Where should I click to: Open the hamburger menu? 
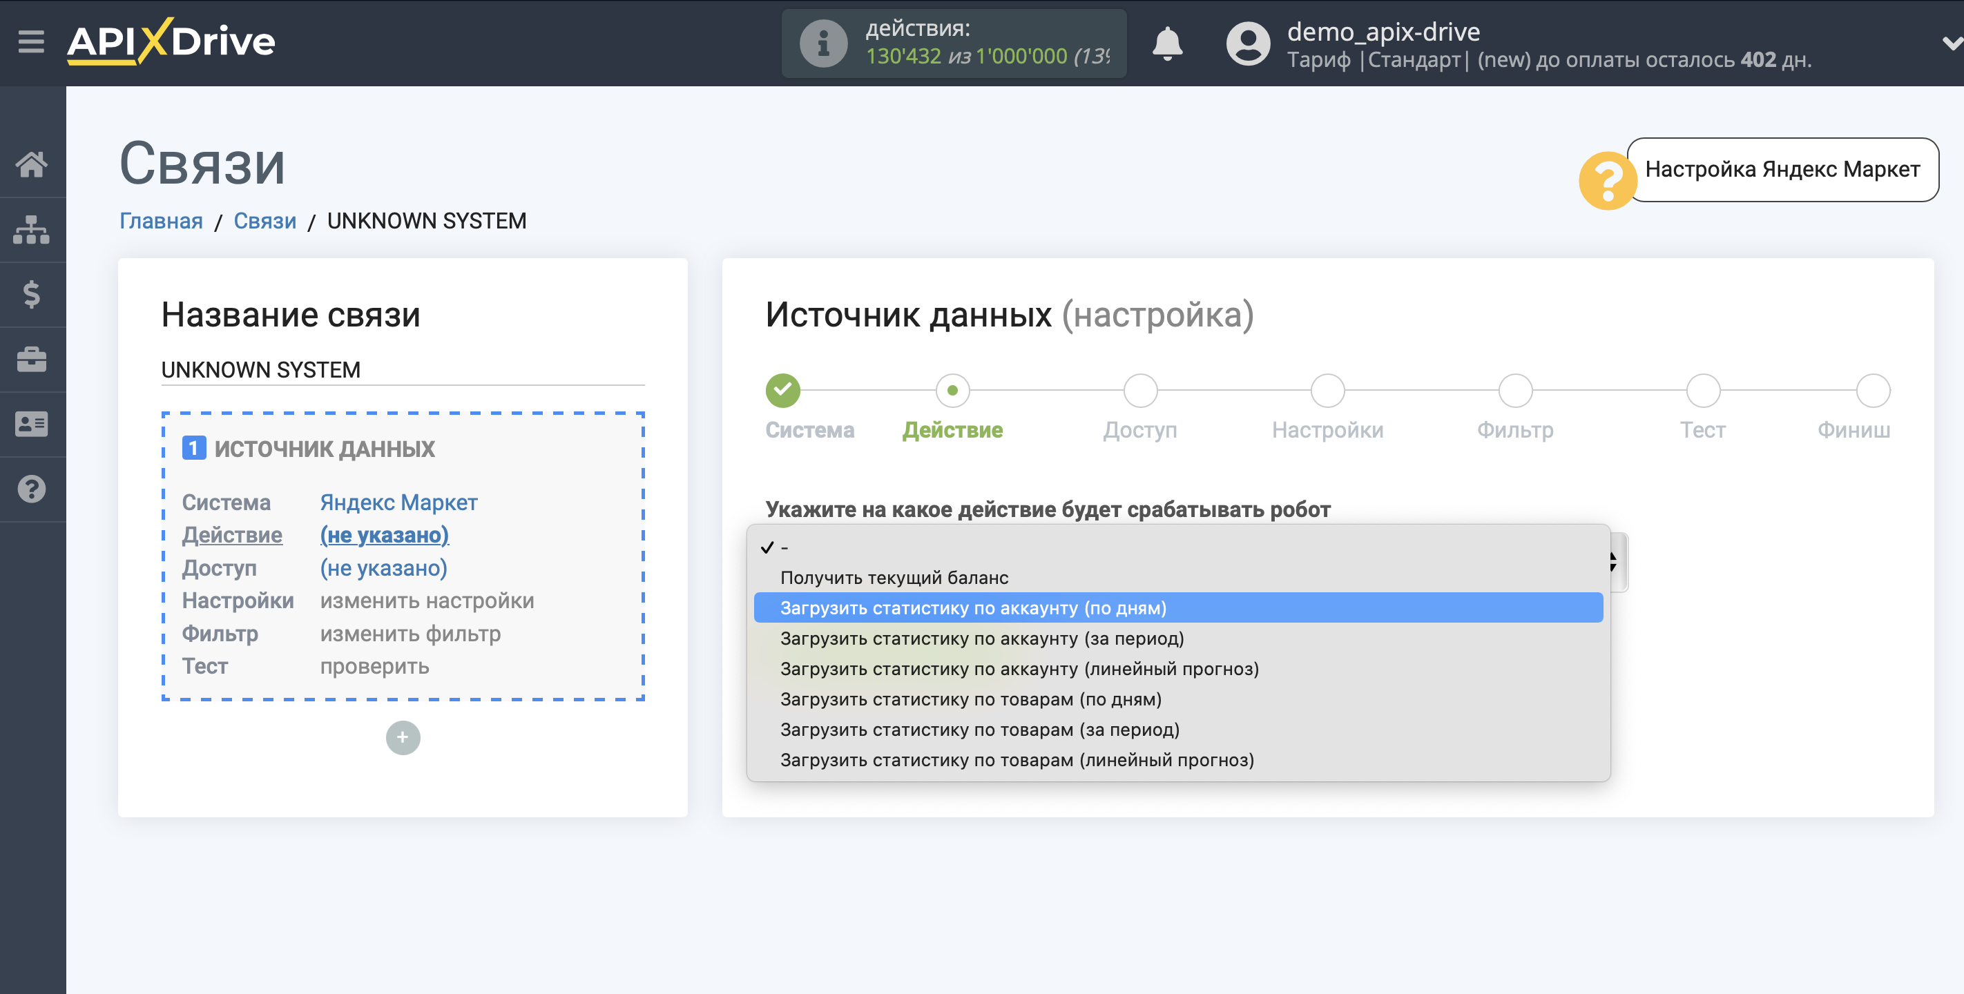[31, 42]
